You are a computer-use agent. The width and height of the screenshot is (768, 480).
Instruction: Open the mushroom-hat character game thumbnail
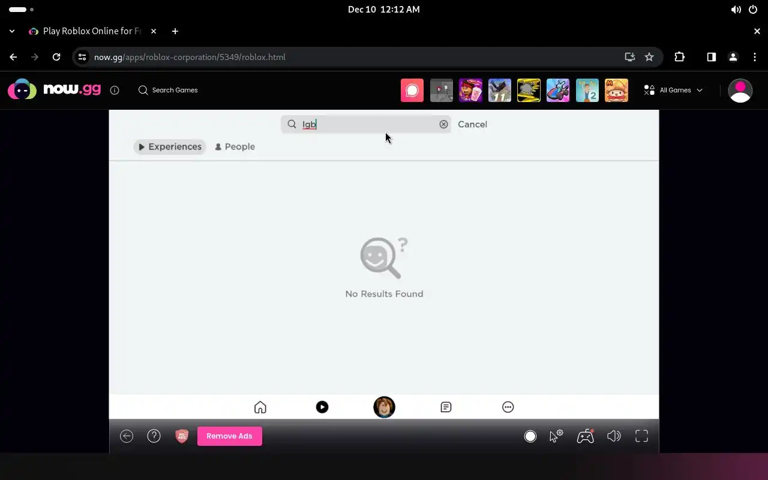point(616,90)
